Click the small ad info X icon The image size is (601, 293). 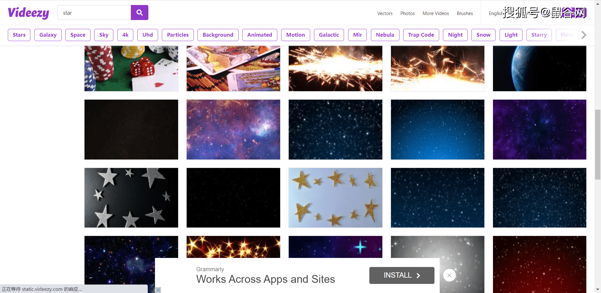pos(158,290)
